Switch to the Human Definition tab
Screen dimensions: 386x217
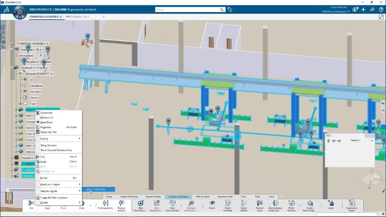pyautogui.click(x=129, y=197)
